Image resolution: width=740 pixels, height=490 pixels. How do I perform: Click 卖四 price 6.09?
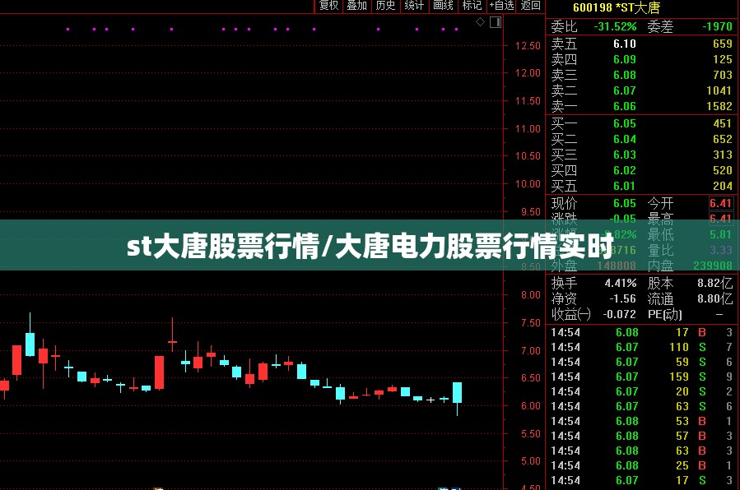625,59
